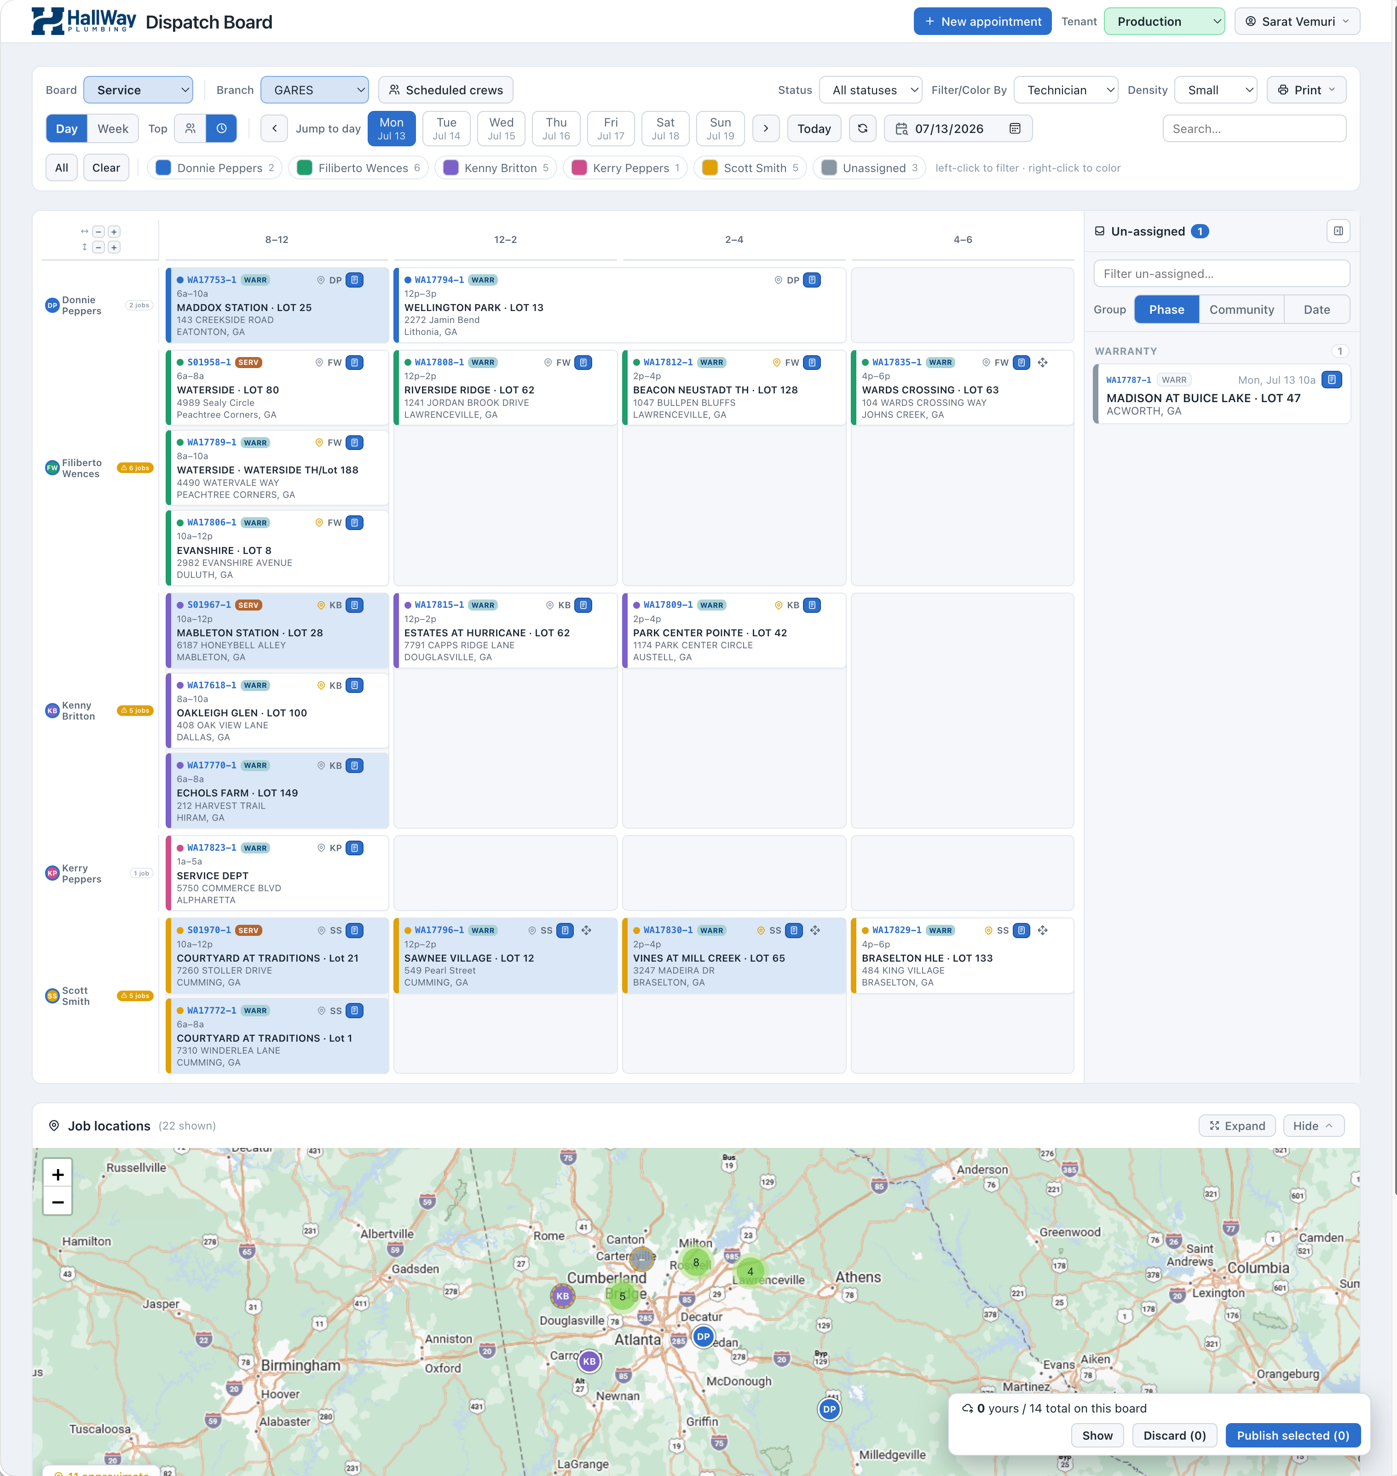
Task: Open notes icon on WA17808-1 card
Action: (584, 363)
